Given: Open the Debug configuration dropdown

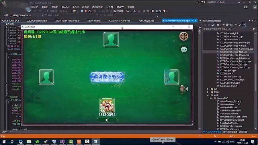Looking at the screenshot, I should [x=65, y=11].
